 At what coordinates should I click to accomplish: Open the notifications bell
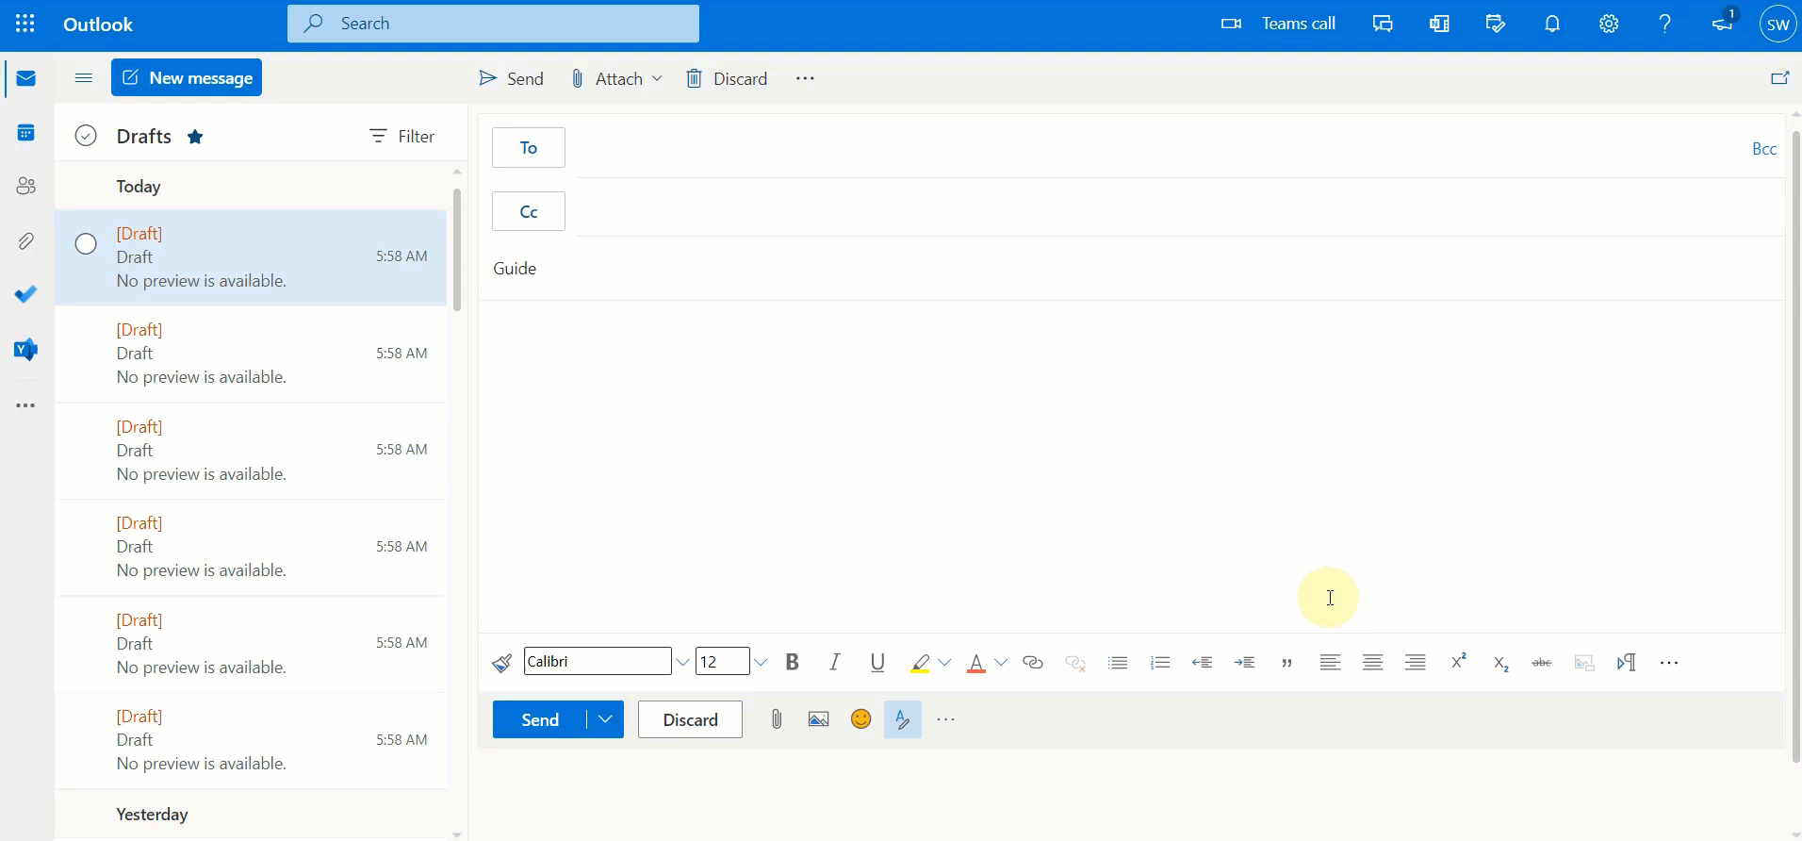1552,24
